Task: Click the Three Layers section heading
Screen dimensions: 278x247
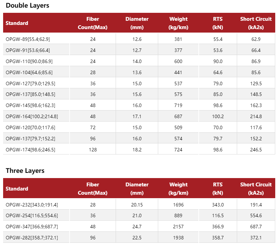Action: pyautogui.click(x=25, y=170)
